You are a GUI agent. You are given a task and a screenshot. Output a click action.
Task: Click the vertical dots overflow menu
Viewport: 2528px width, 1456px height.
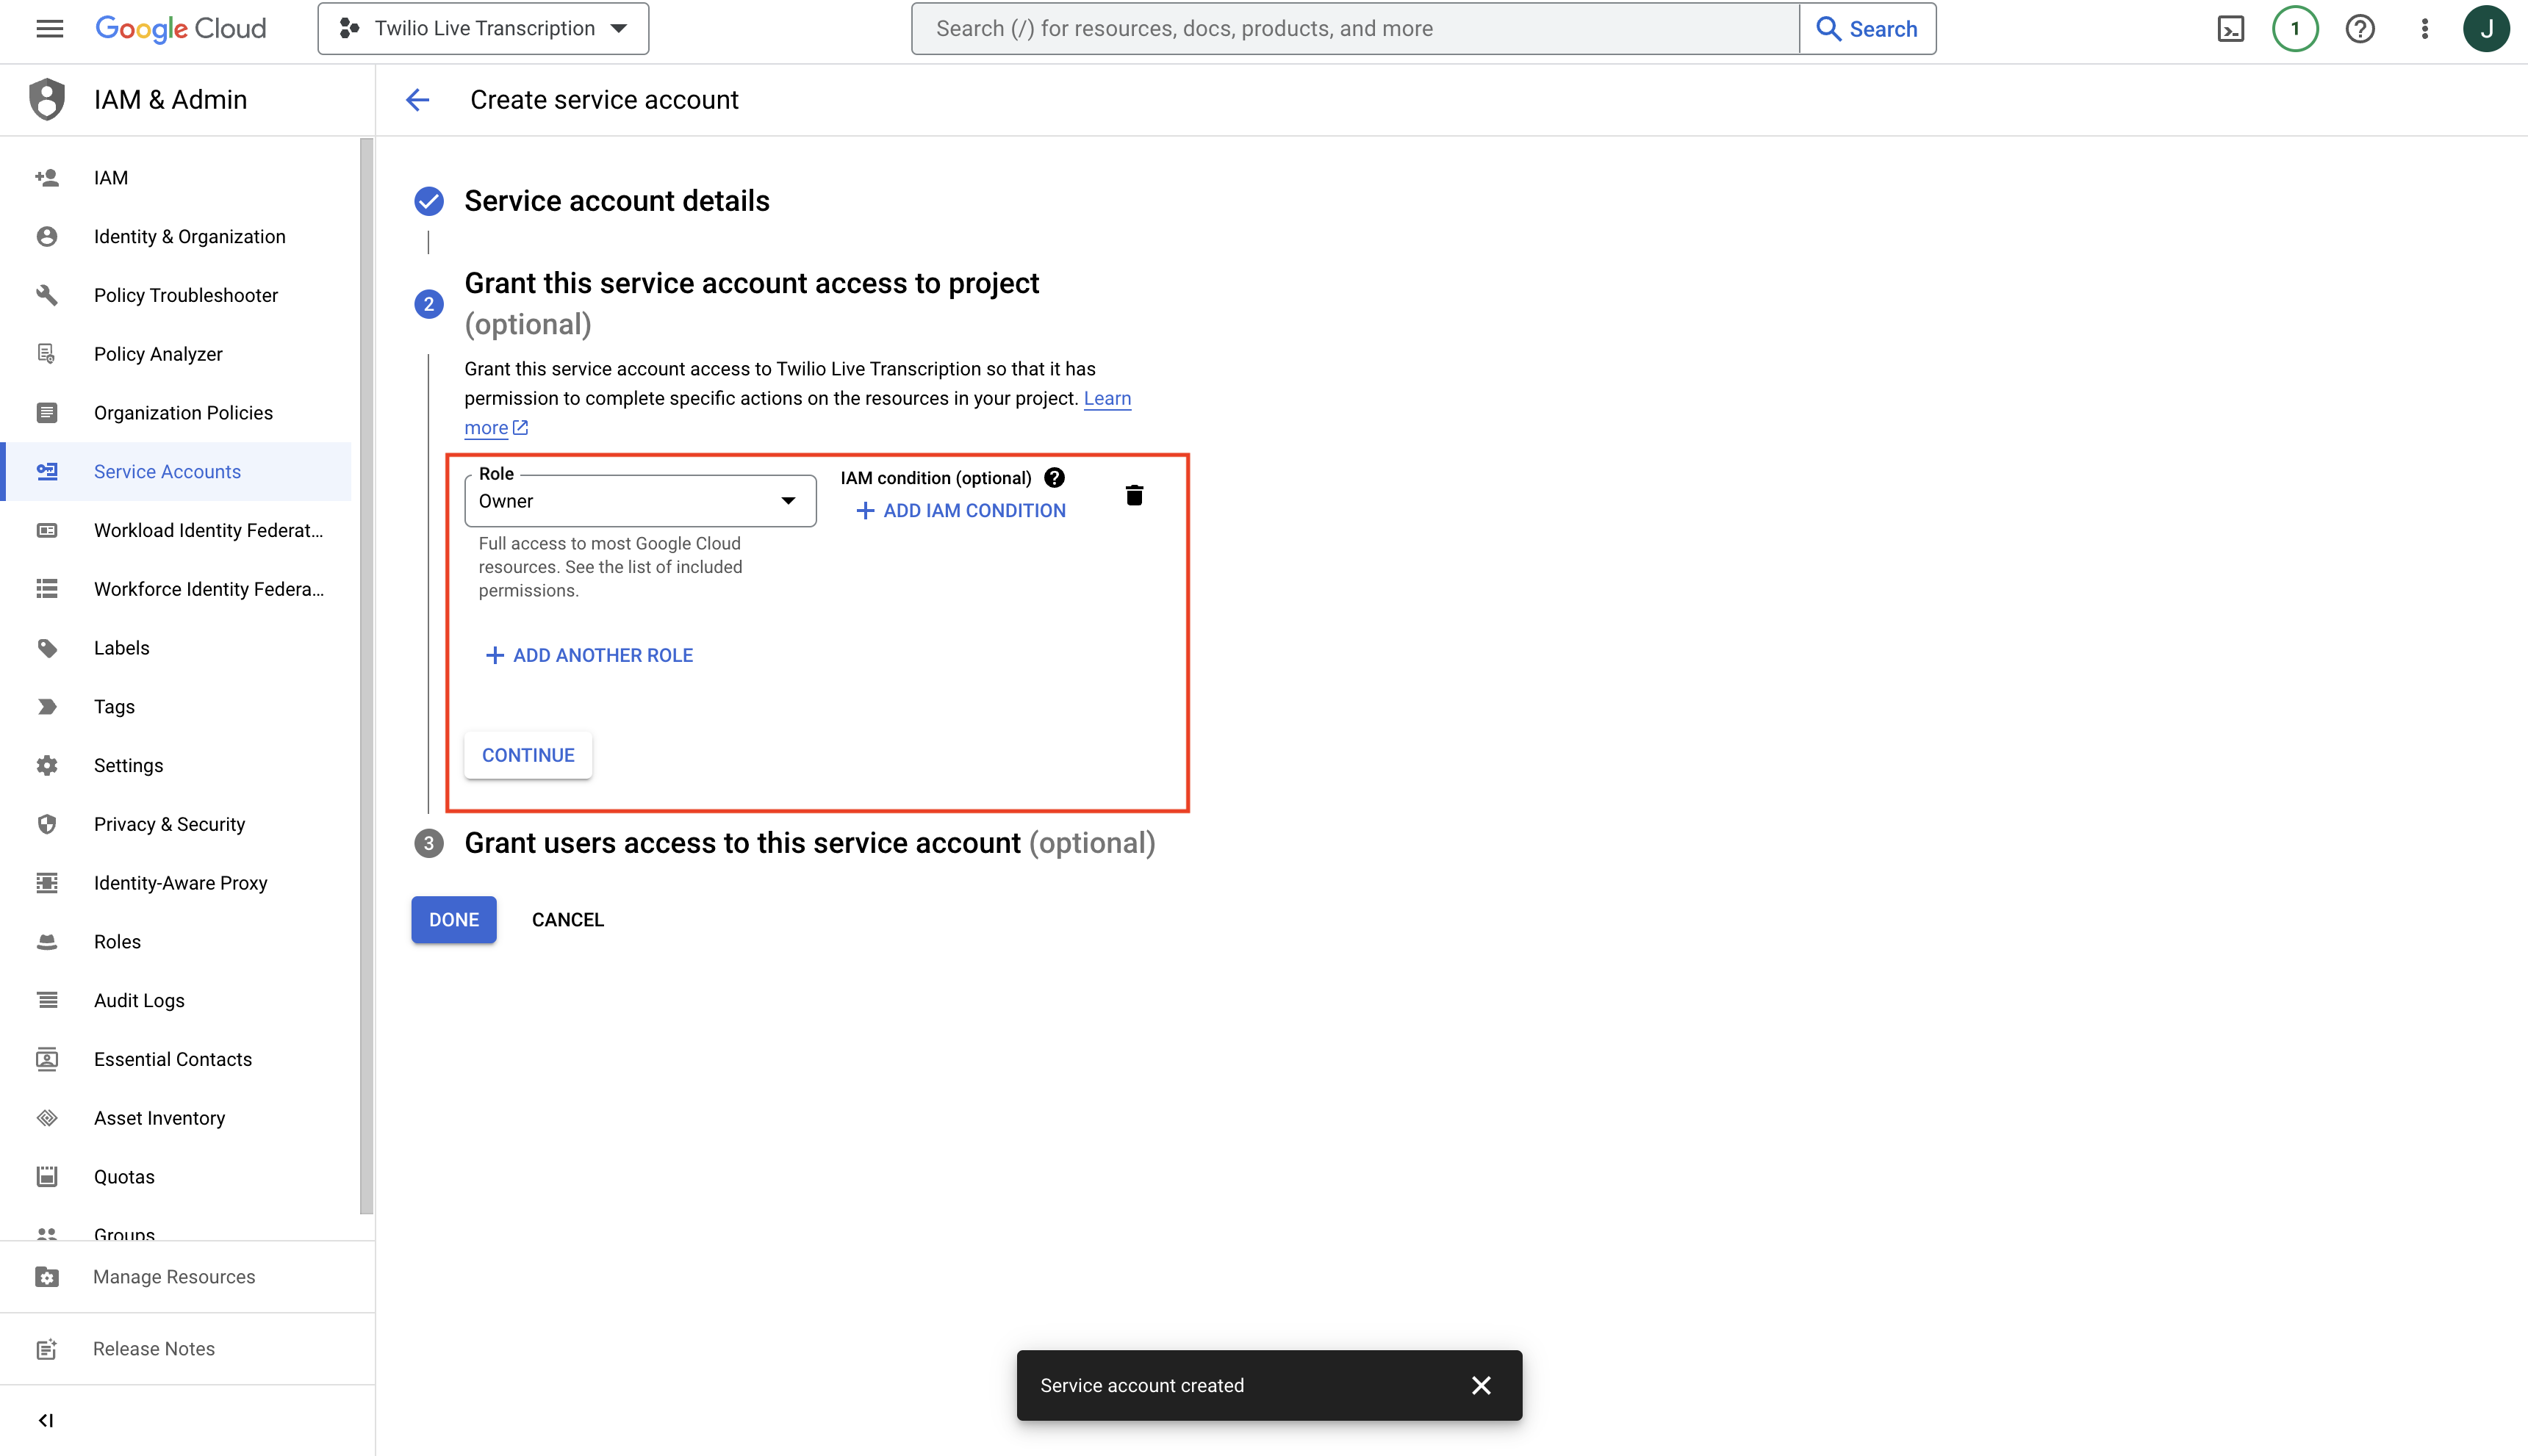[x=2426, y=28]
